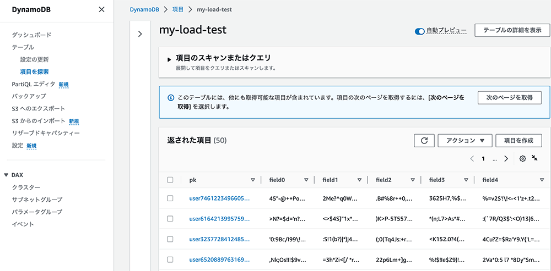Collapse the fullscreen table view icon
The image size is (551, 271).
(x=535, y=158)
